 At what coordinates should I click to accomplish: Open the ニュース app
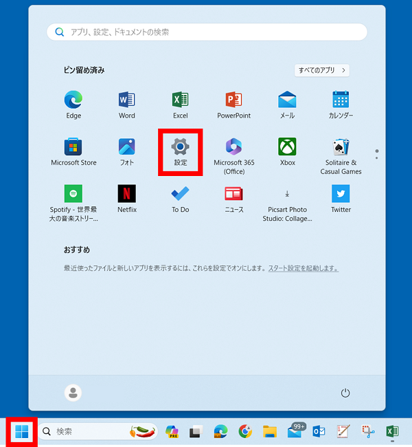pyautogui.click(x=233, y=199)
